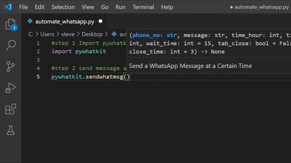Click highlighted 'phone_no: str' parameter hint
Viewport: 291px width, 163px height.
(155, 35)
